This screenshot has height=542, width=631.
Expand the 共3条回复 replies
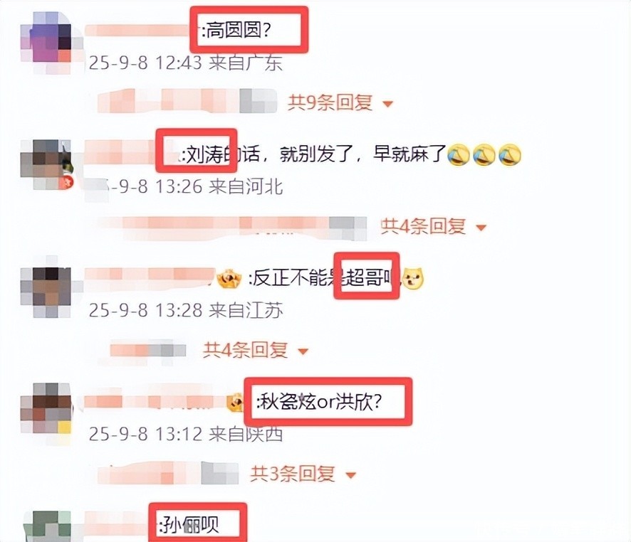click(x=293, y=474)
